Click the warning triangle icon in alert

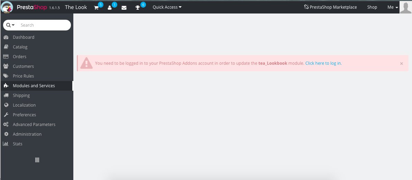point(86,63)
